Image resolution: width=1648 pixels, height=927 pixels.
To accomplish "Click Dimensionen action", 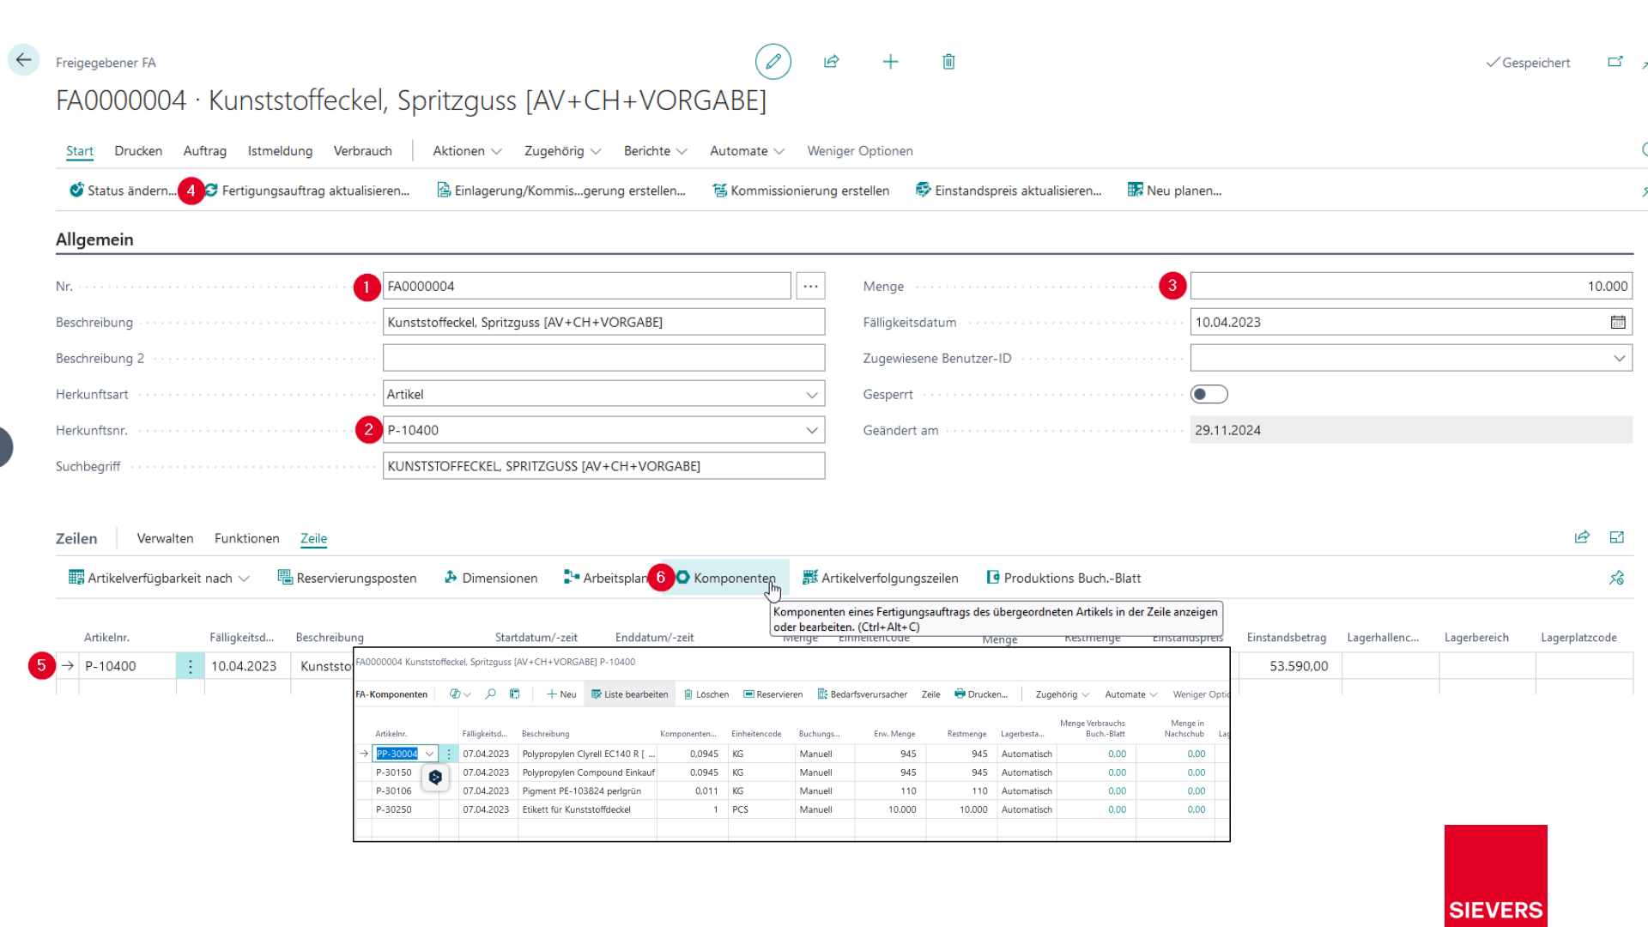I will [490, 578].
